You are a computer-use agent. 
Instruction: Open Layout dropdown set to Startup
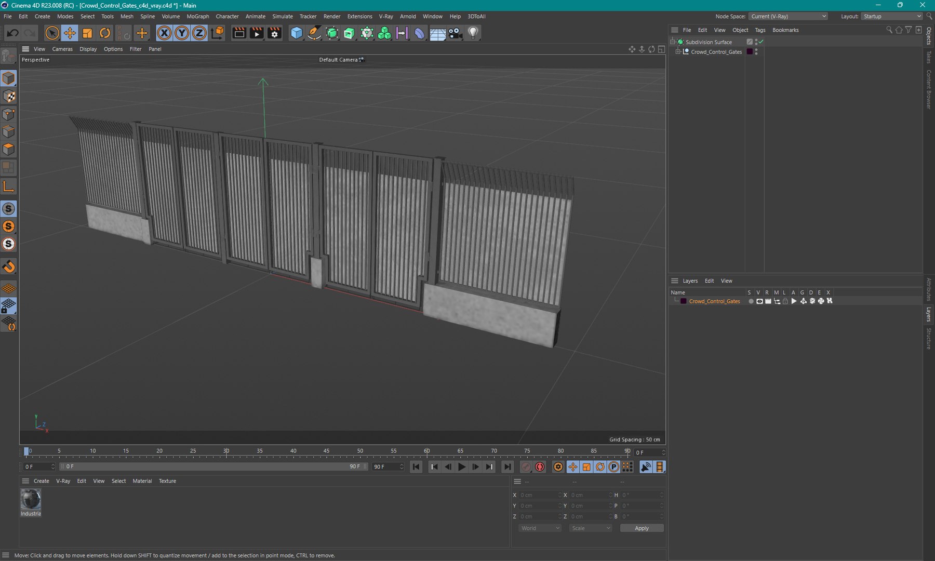coord(891,16)
